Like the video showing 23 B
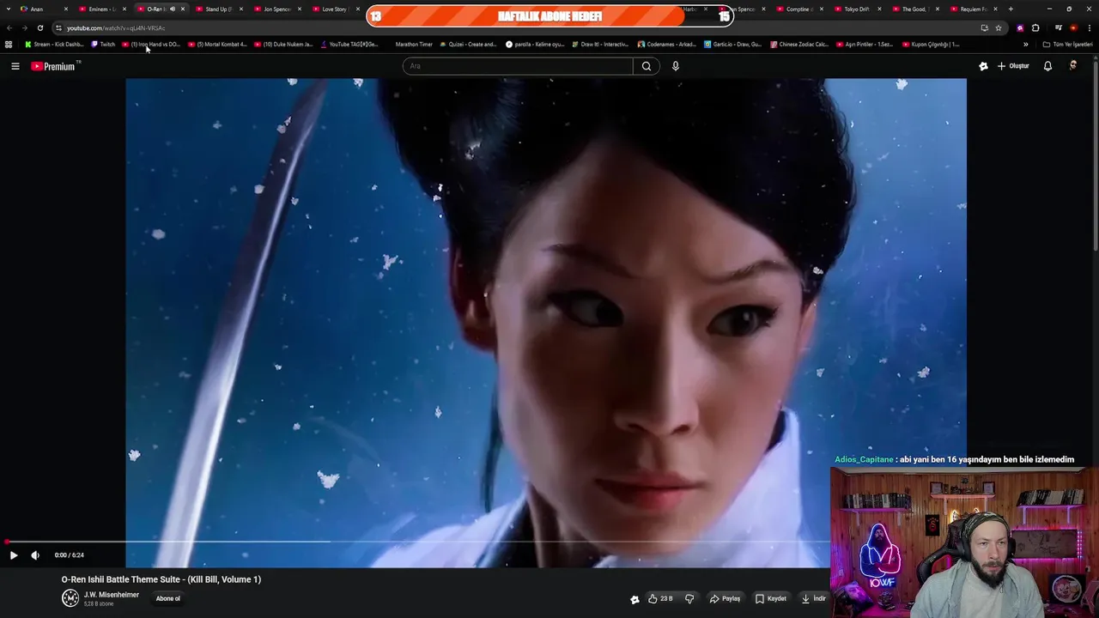 pyautogui.click(x=660, y=598)
